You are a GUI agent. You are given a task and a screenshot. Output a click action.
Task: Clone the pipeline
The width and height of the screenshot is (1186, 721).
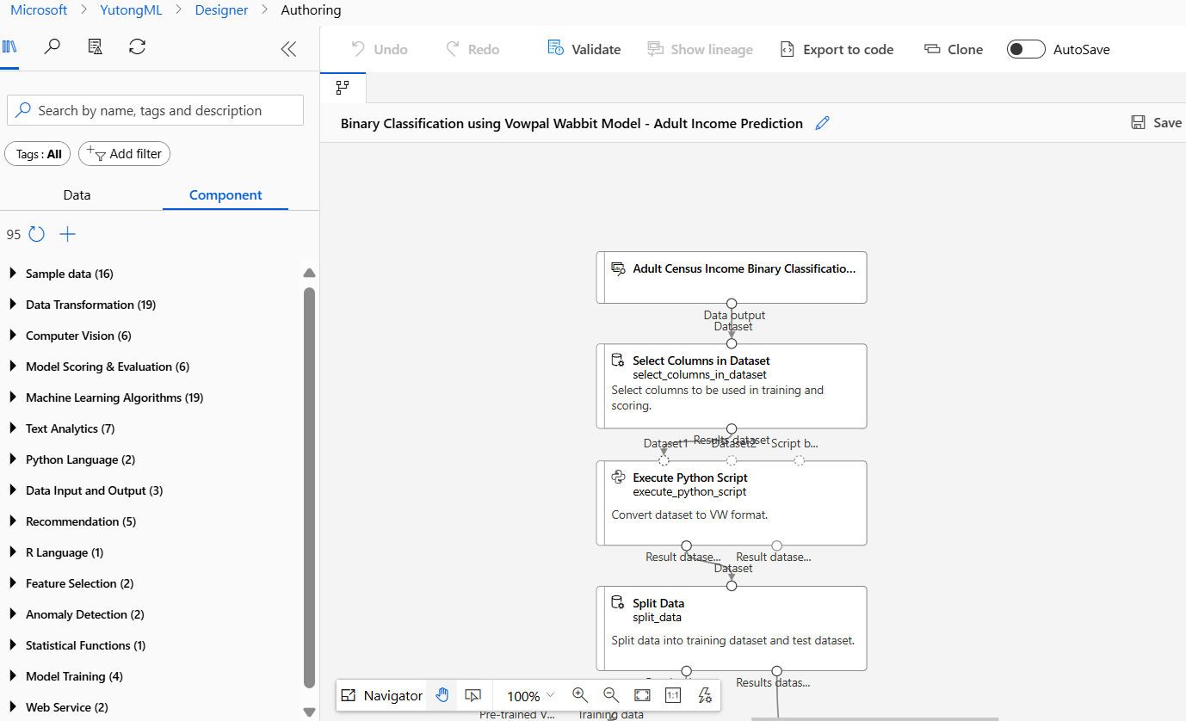tap(954, 49)
